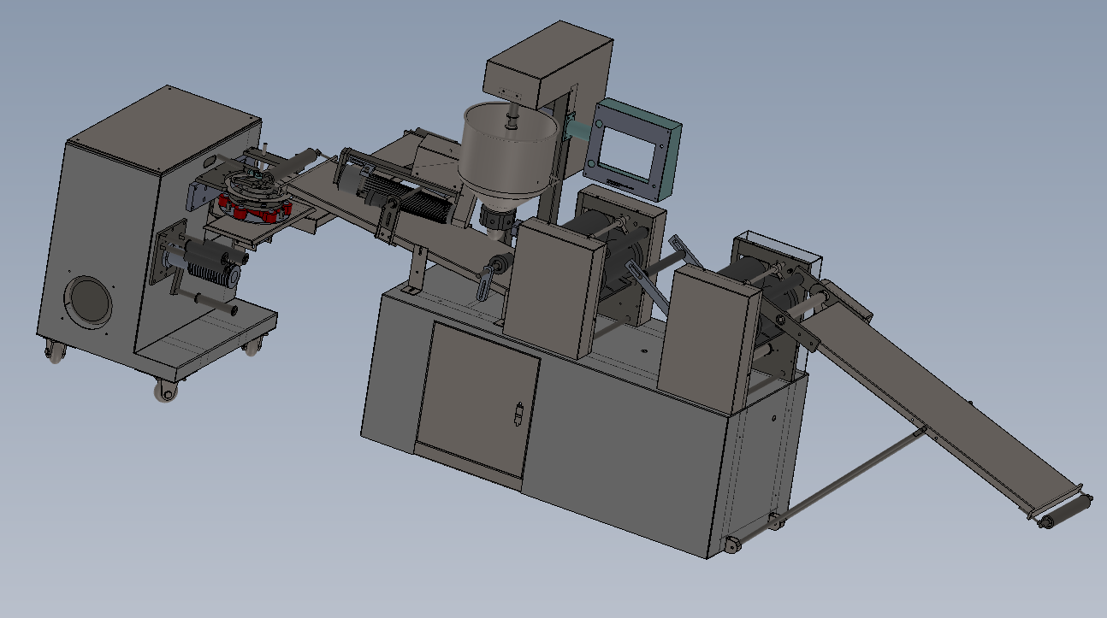Click the door handle on the cabinet door
Screen dimensions: 1107x618
coord(517,415)
